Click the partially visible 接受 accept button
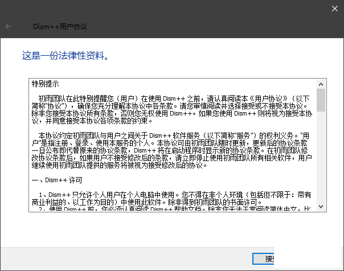This screenshot has width=344, height=271. pos(263,258)
